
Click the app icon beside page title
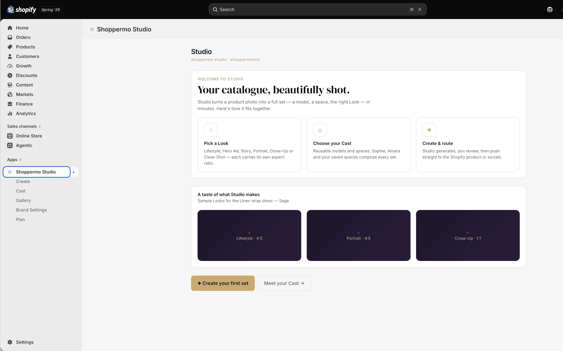click(x=92, y=30)
